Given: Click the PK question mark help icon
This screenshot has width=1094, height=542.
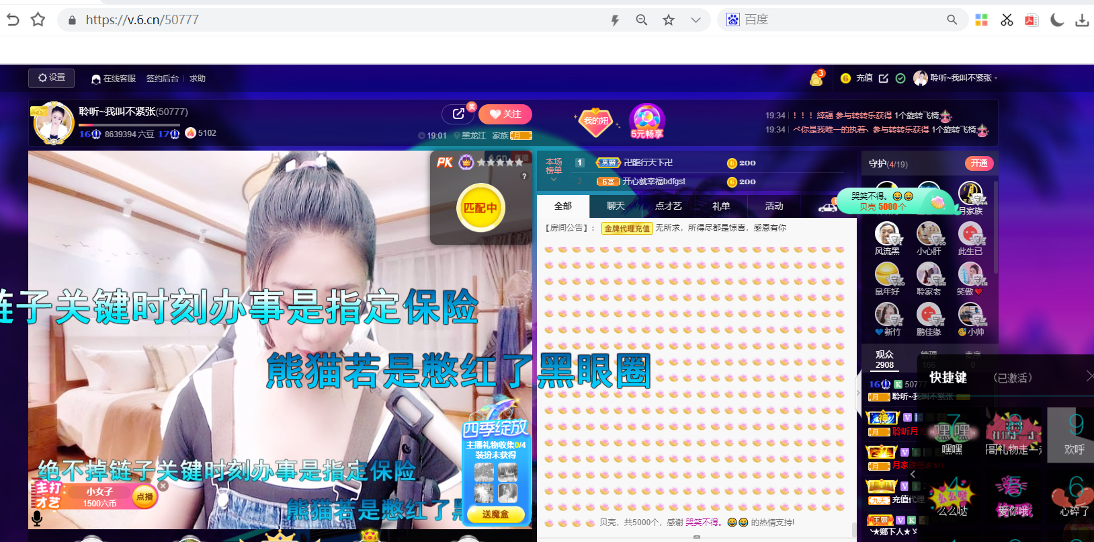Looking at the screenshot, I should click(524, 176).
